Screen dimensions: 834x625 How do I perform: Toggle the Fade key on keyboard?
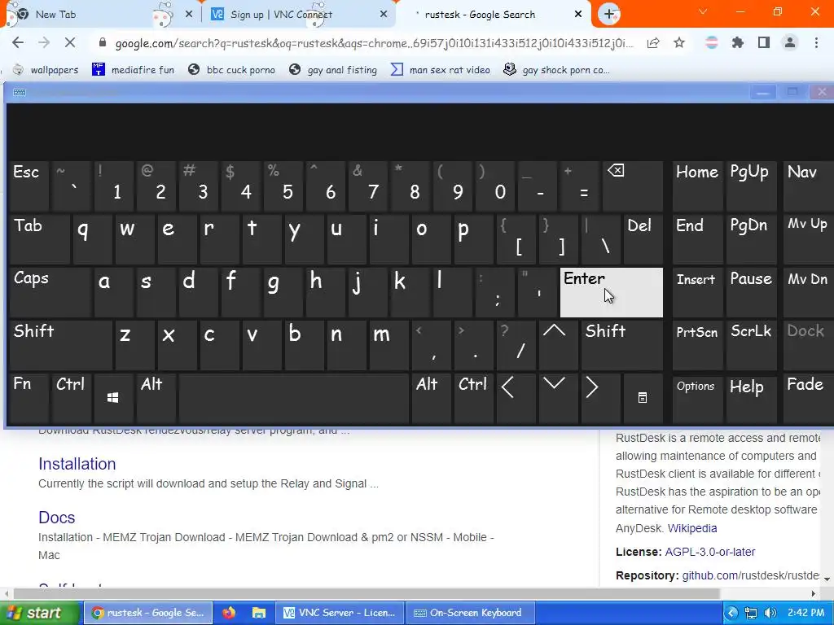coord(809,398)
